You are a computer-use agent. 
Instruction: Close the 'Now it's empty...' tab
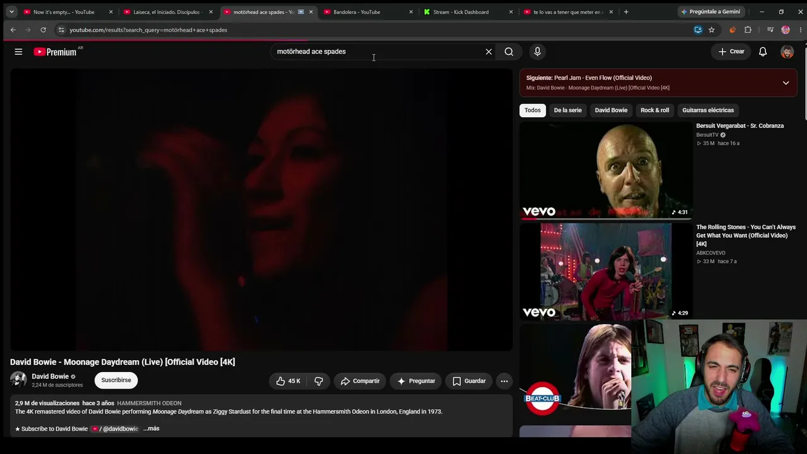(111, 12)
